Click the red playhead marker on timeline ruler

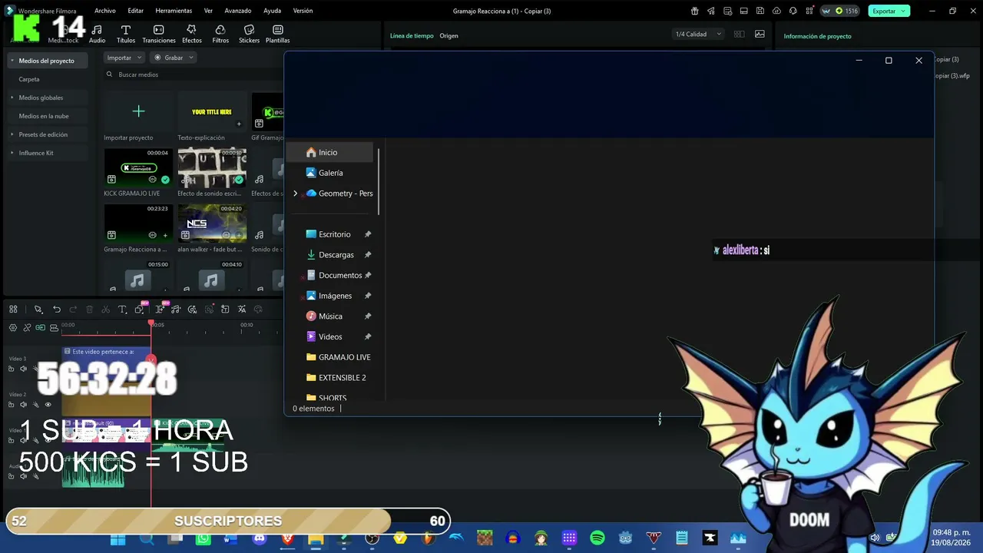[x=151, y=323]
